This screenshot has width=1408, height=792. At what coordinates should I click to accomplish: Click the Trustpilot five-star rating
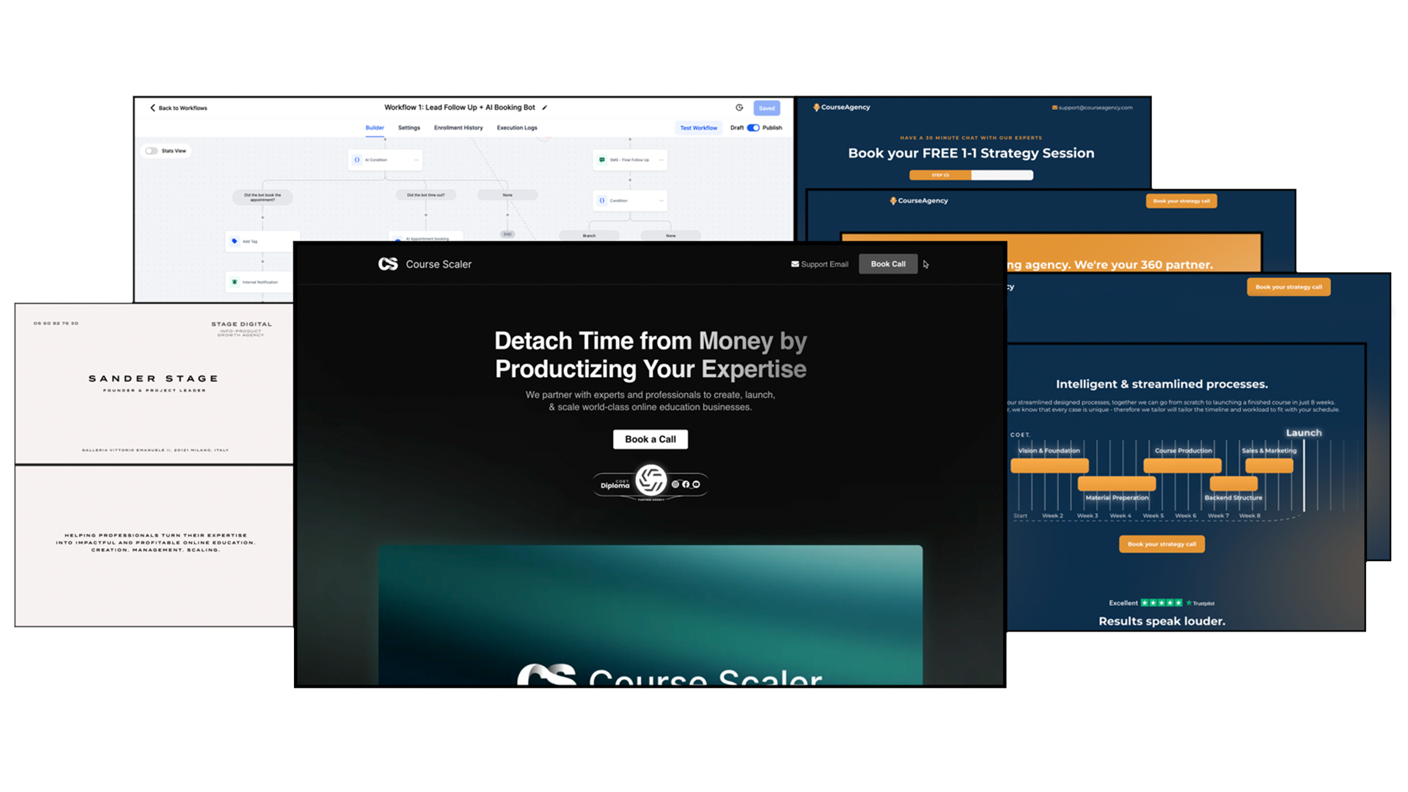(x=1161, y=603)
